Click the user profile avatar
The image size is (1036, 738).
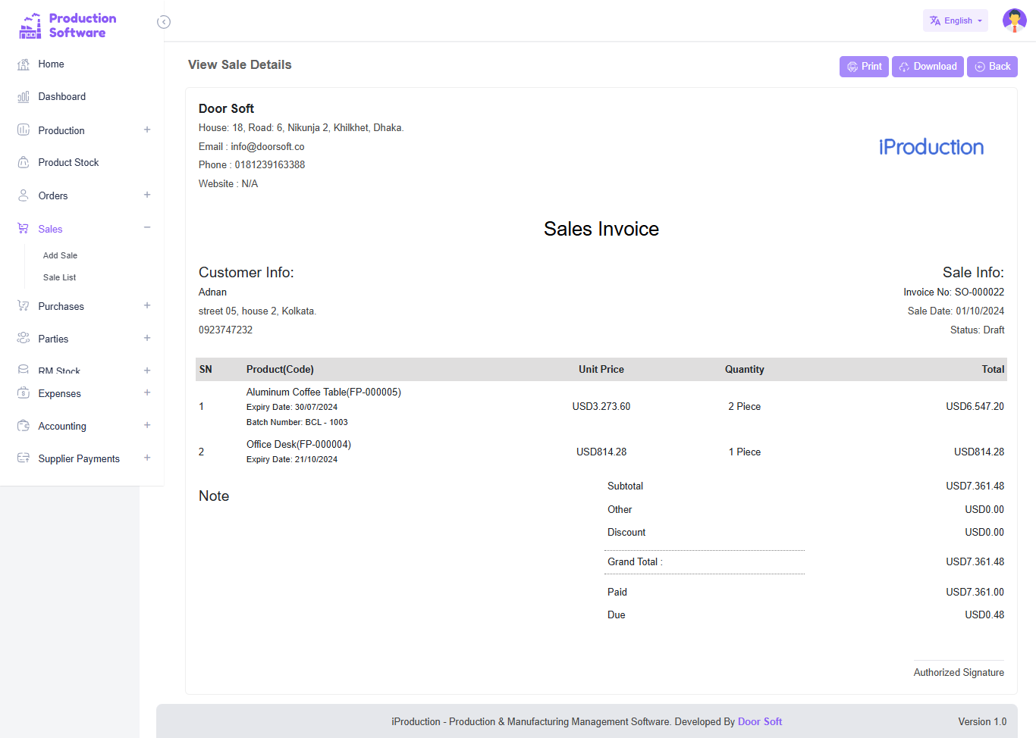pos(1014,20)
